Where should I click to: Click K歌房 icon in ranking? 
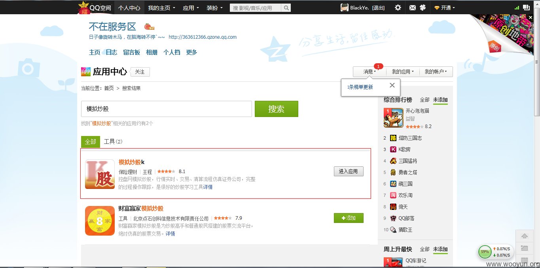[393, 149]
